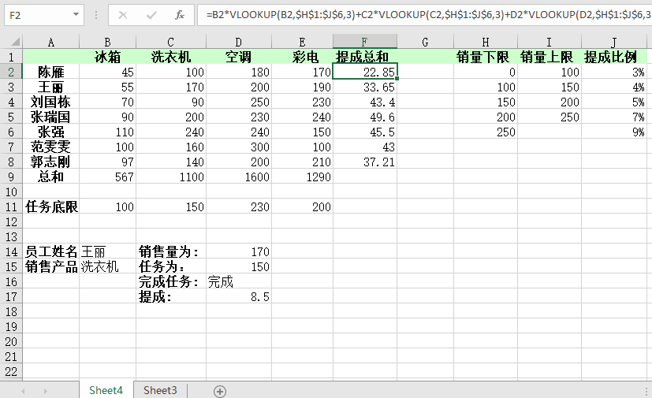The image size is (652, 398).
Task: Select the 9% commission rate cell
Action: click(615, 132)
